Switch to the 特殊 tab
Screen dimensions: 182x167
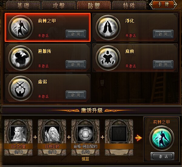pos(129,5)
